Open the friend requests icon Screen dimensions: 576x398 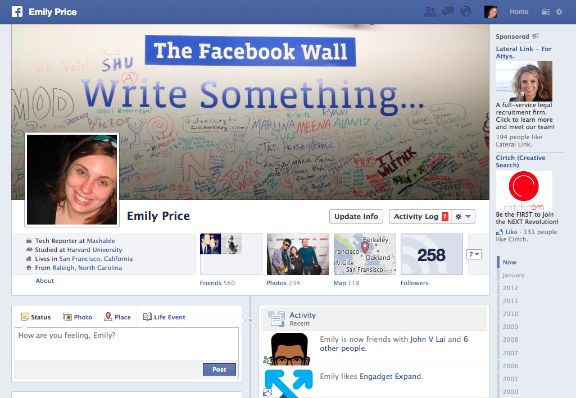coord(430,12)
